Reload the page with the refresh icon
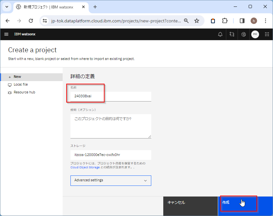This screenshot has width=273, height=216. (31, 20)
